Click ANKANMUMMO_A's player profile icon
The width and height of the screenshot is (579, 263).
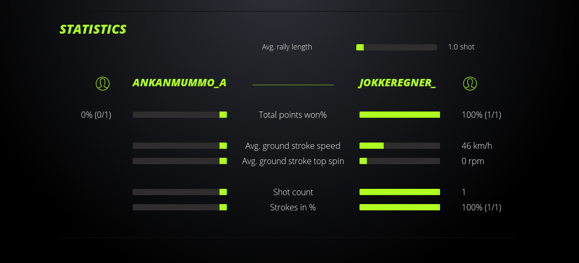[103, 83]
